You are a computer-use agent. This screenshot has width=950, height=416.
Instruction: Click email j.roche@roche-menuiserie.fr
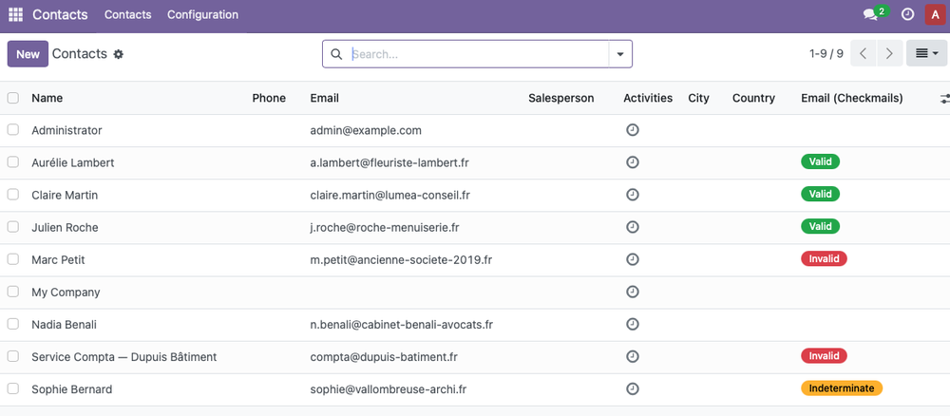[385, 228]
